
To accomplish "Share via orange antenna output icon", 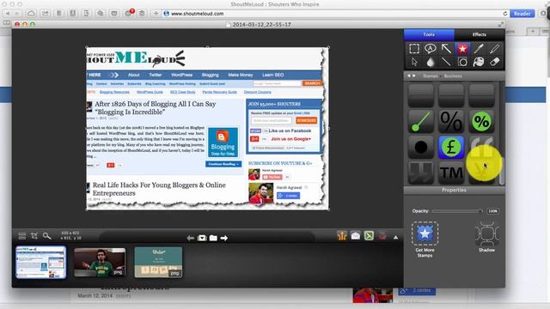I will 342,236.
